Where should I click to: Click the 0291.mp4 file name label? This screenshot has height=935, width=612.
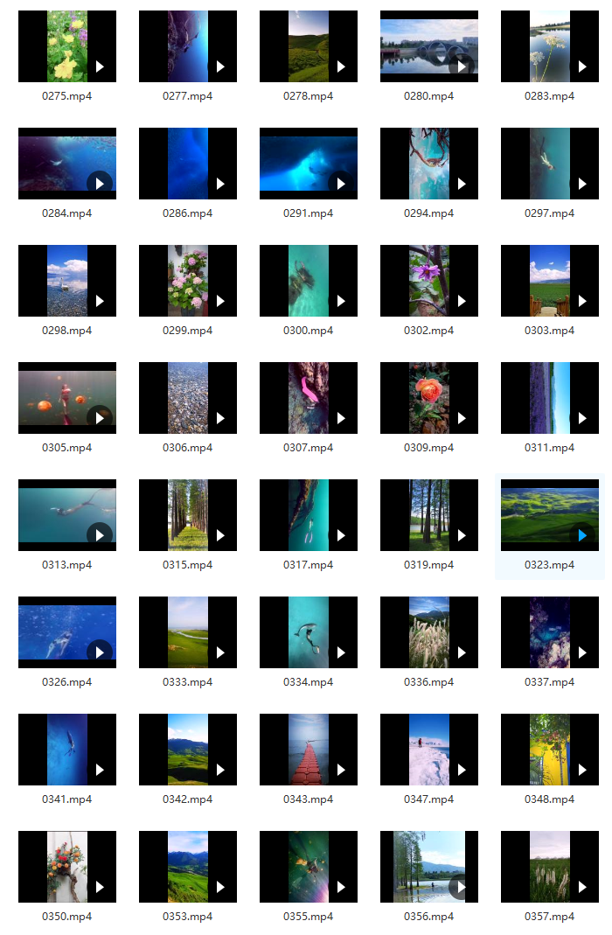click(x=308, y=213)
